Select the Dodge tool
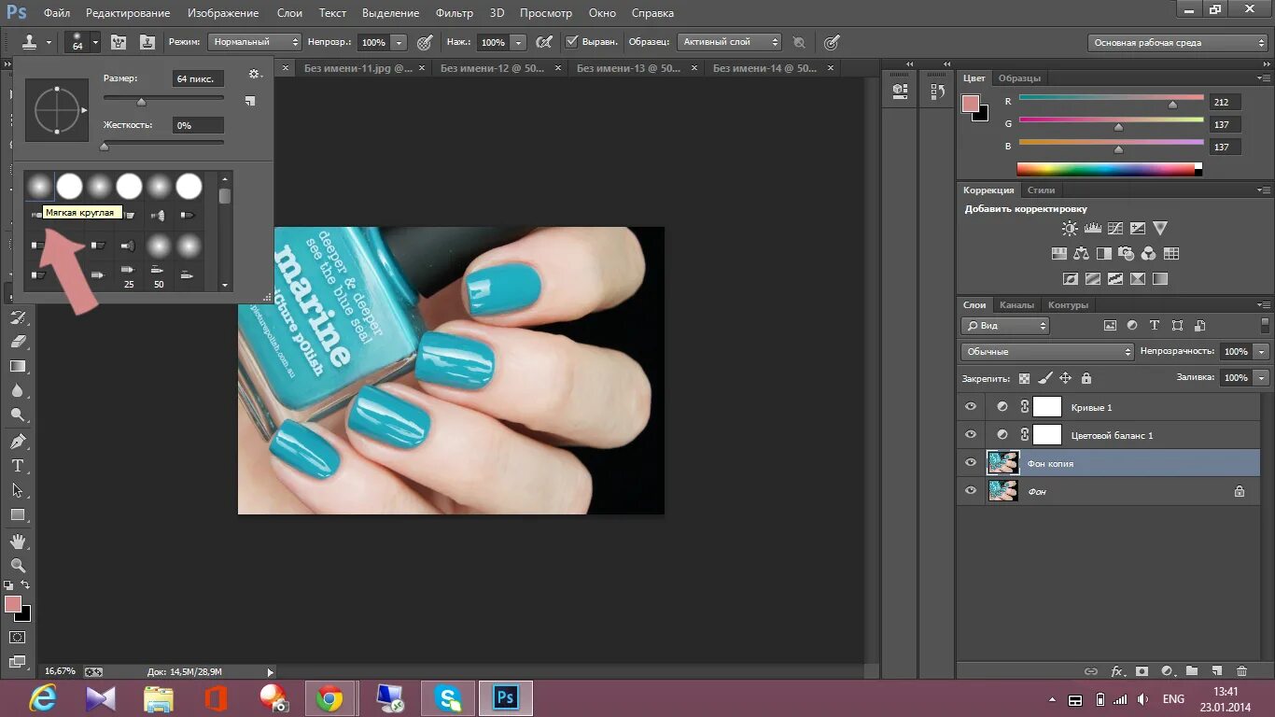This screenshot has width=1275, height=717. (x=17, y=415)
